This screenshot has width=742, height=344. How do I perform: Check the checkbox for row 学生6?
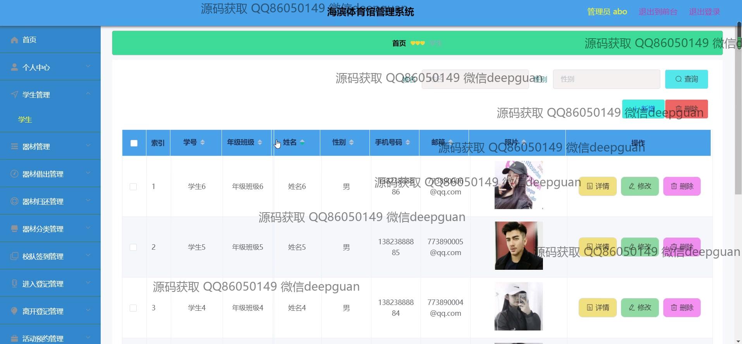tap(133, 187)
